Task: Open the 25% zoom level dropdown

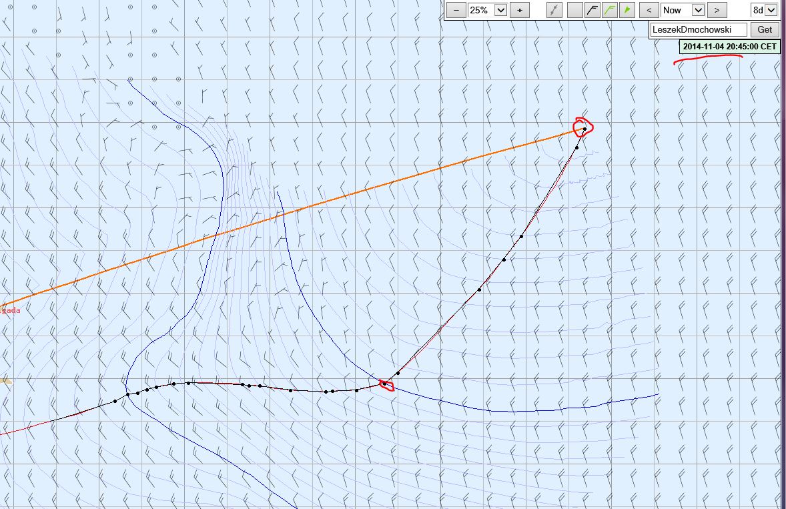Action: [500, 10]
